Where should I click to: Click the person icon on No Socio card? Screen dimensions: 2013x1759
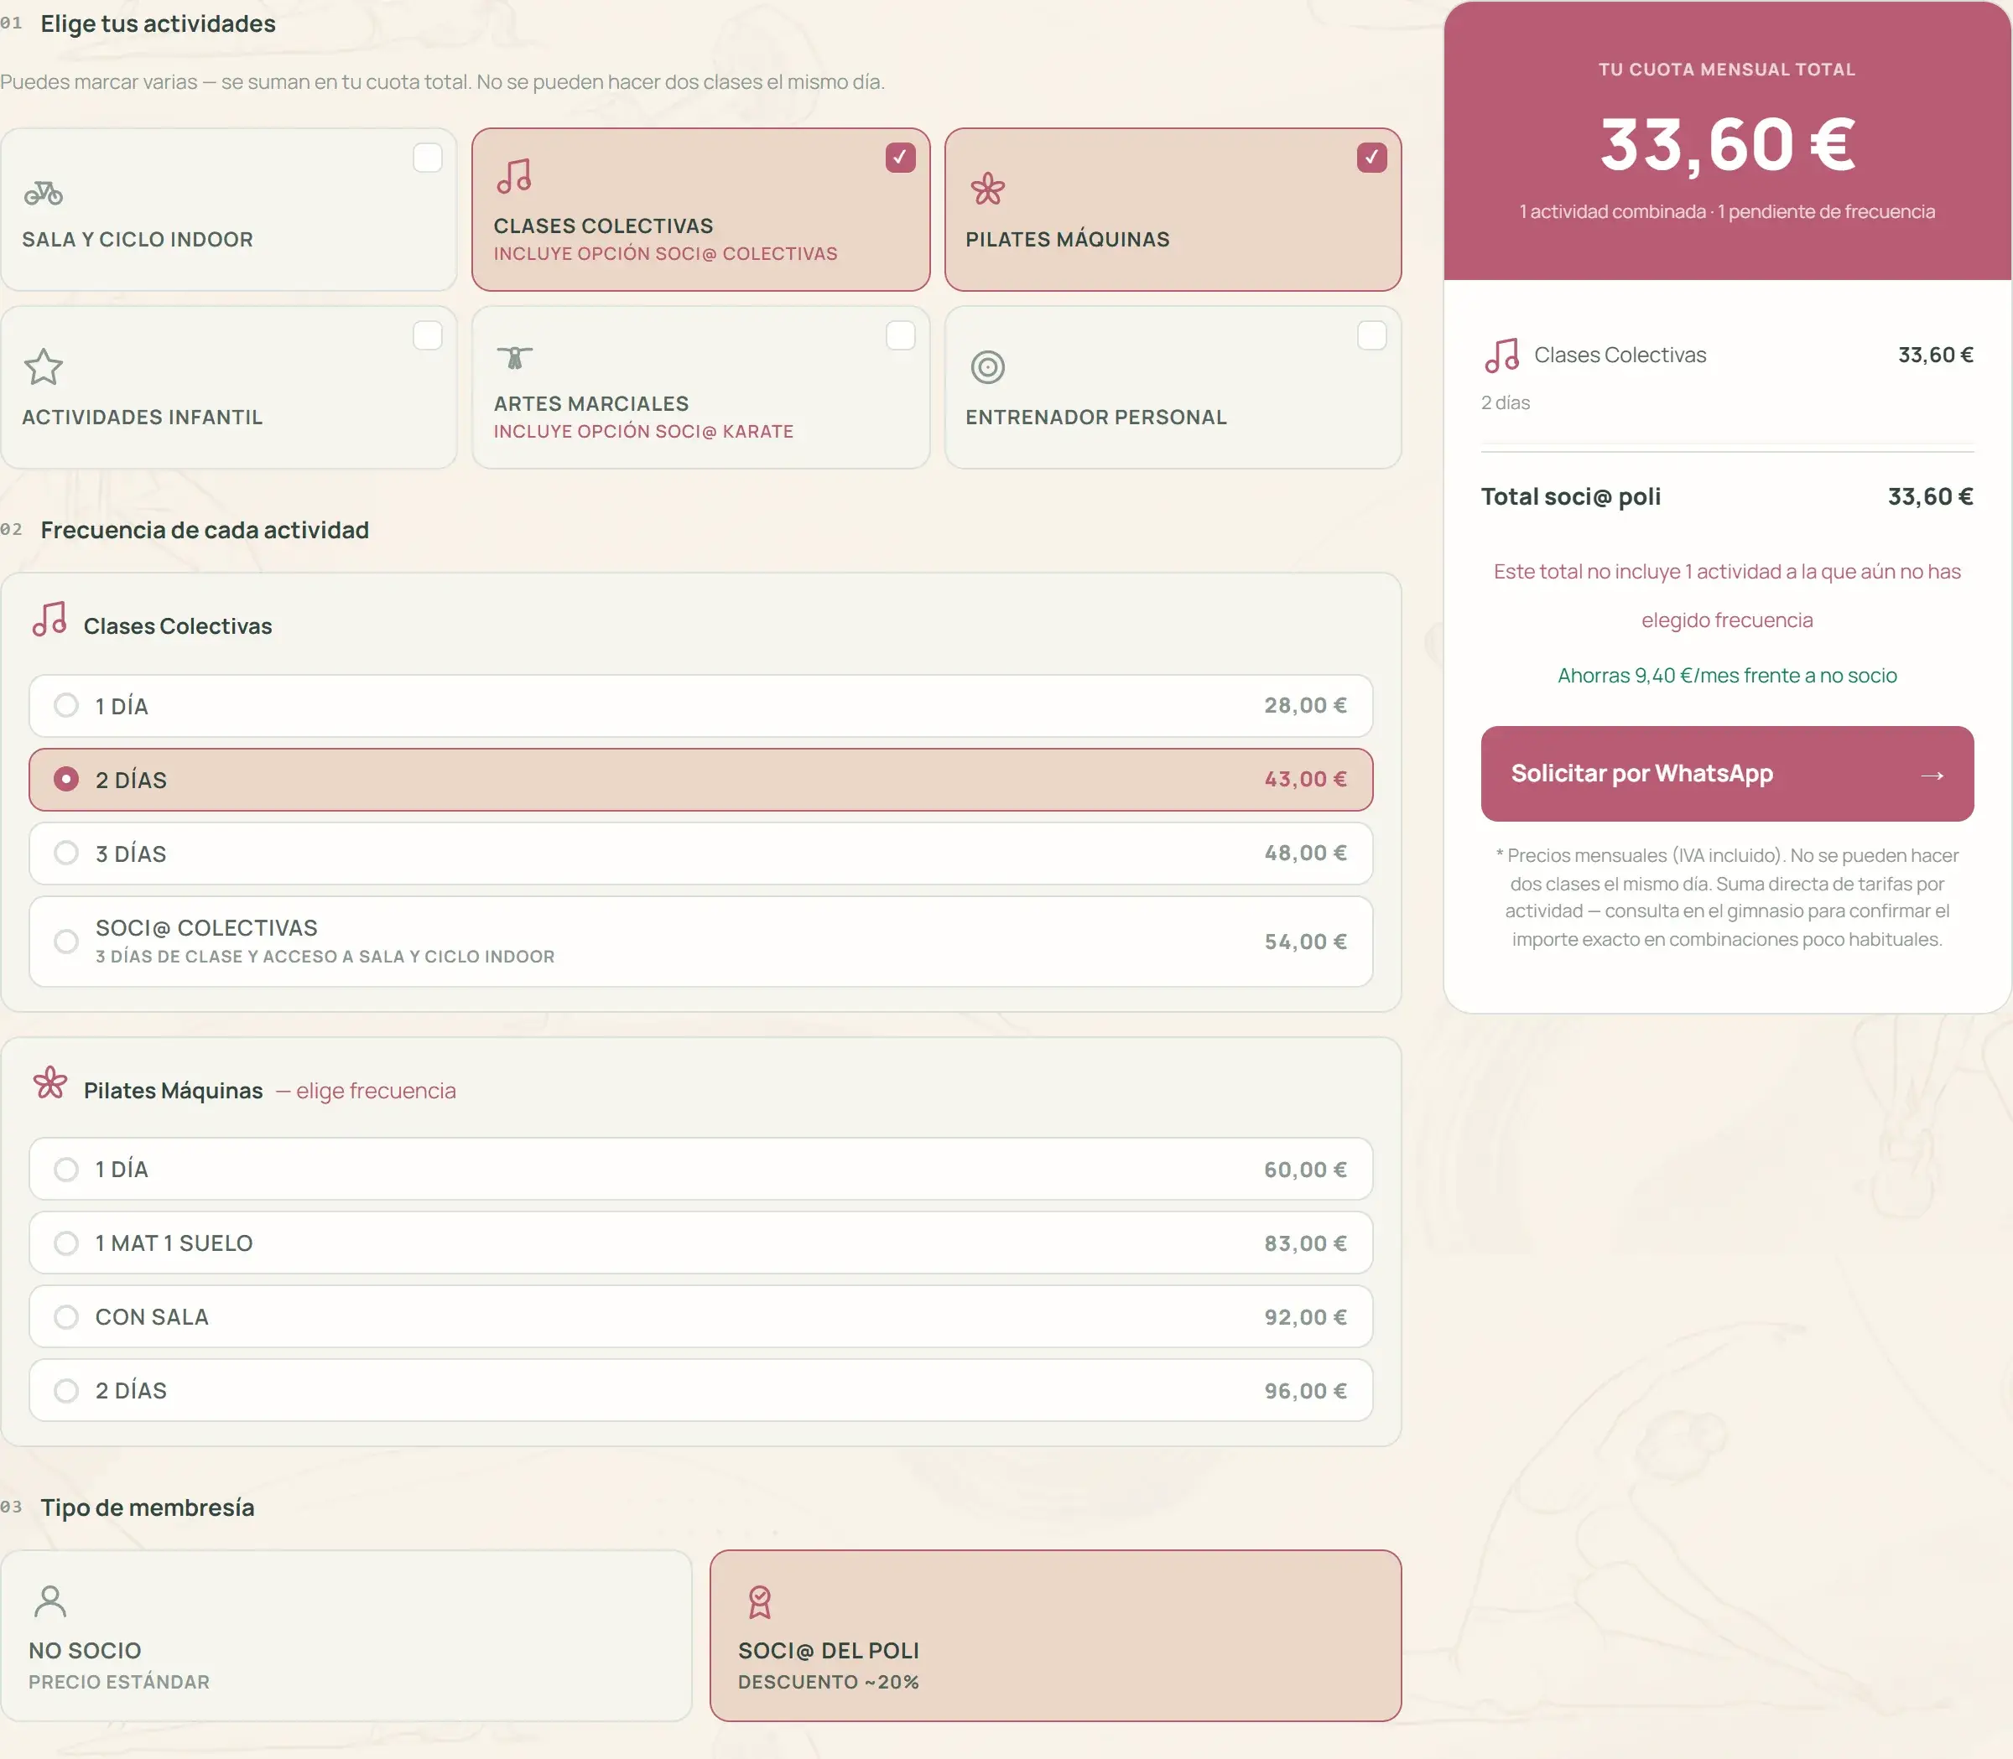(50, 1600)
